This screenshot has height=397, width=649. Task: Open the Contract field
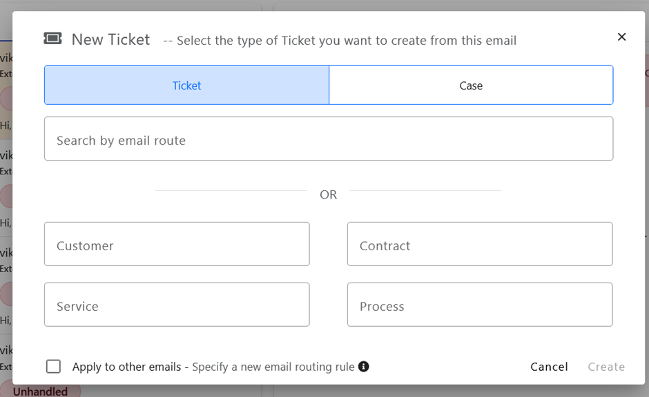[479, 245]
